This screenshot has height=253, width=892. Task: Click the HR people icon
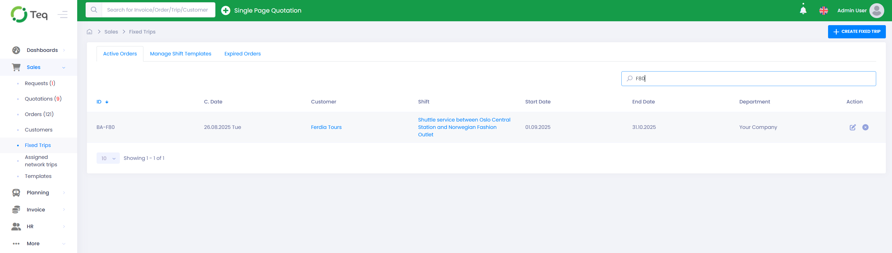tap(16, 226)
